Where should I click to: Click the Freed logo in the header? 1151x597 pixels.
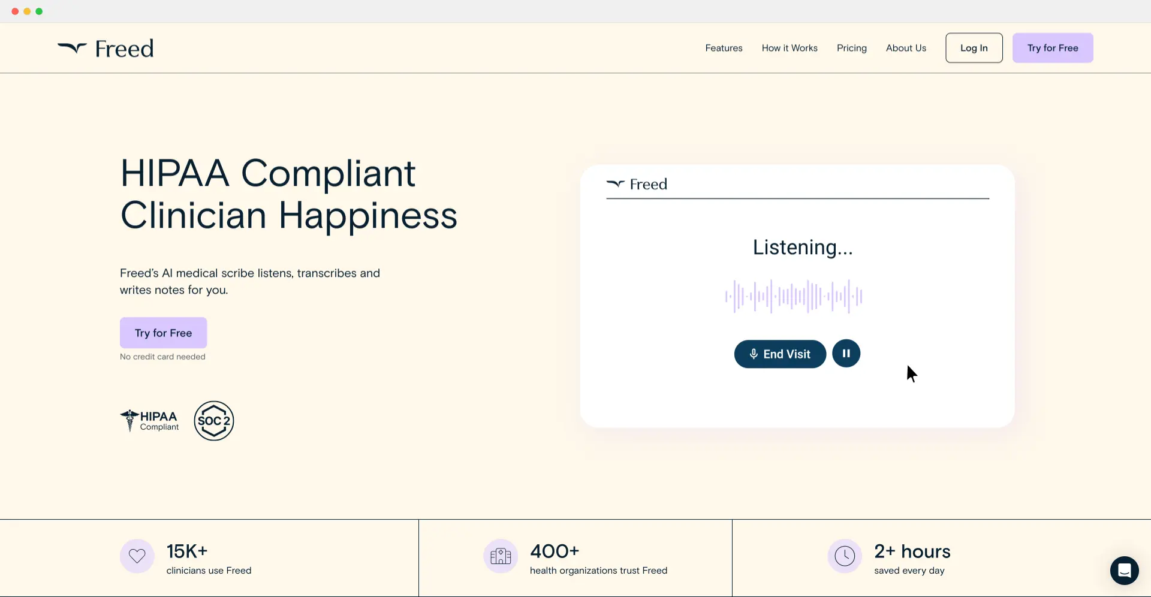point(106,49)
